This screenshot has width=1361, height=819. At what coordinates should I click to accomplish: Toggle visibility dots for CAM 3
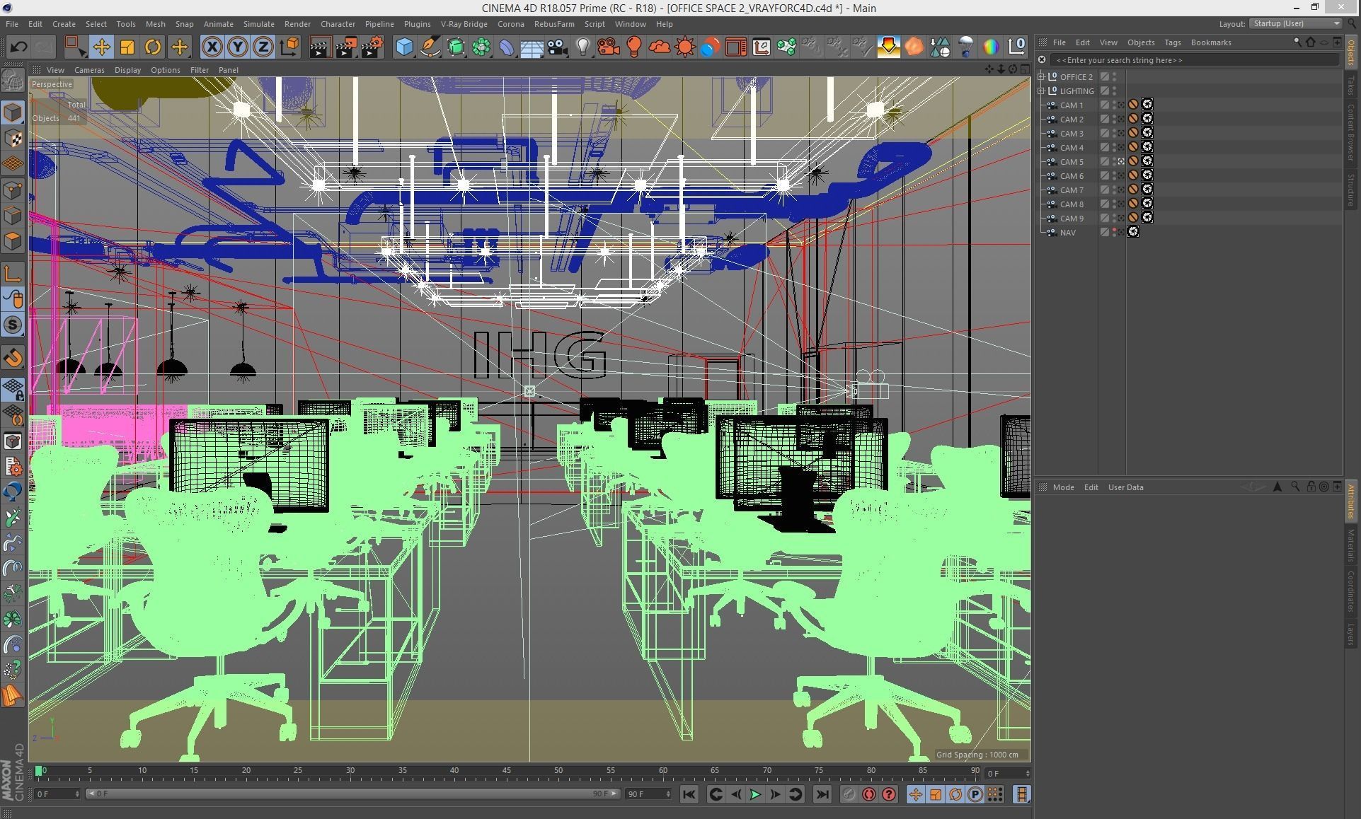coord(1114,134)
